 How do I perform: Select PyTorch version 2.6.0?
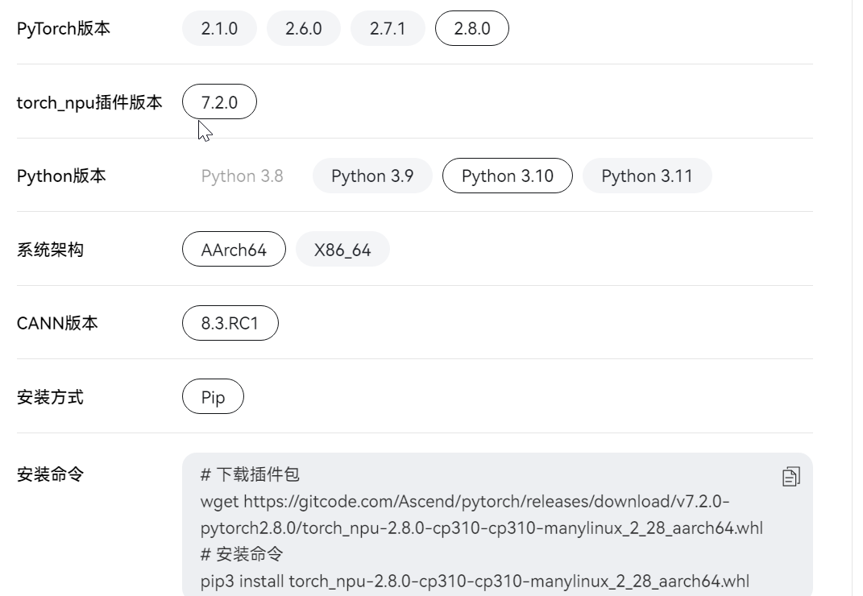click(303, 28)
